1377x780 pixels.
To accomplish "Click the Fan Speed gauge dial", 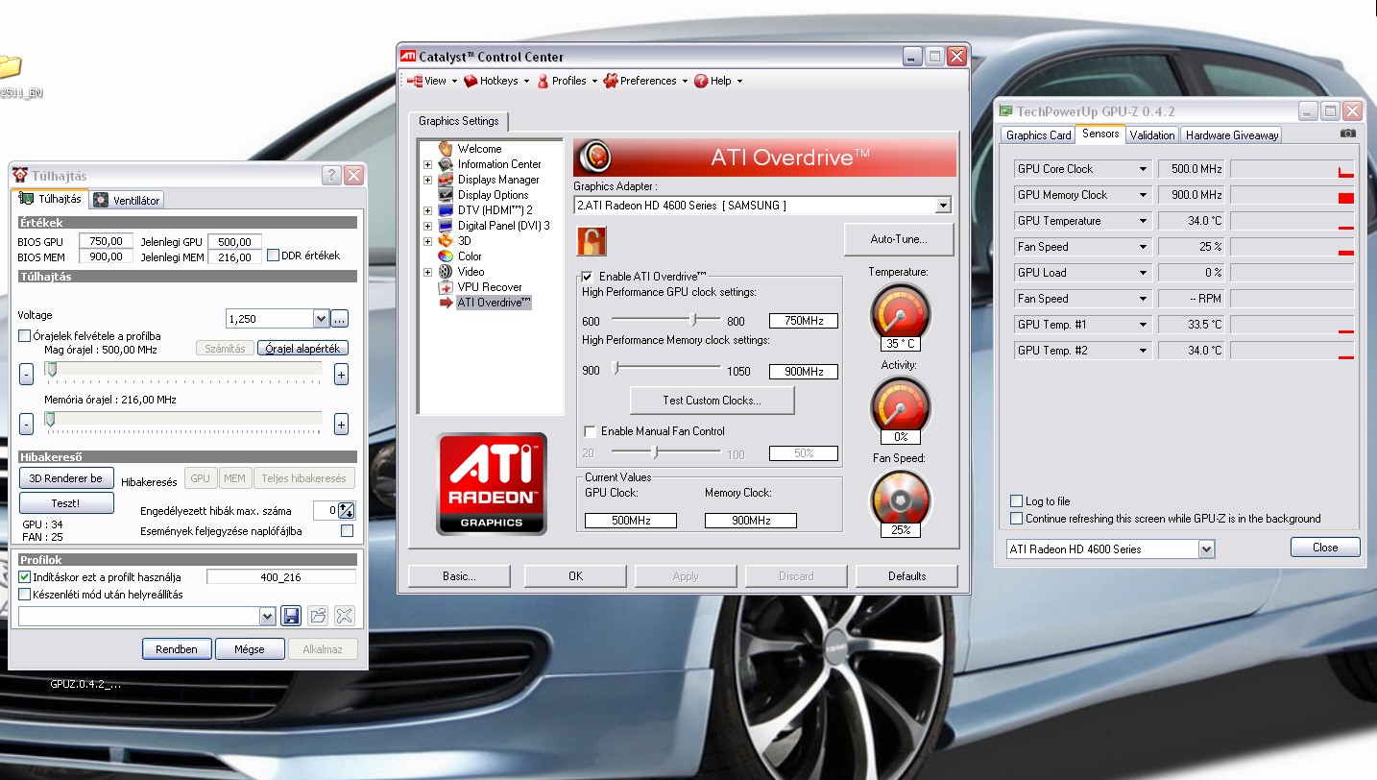I will coord(900,500).
